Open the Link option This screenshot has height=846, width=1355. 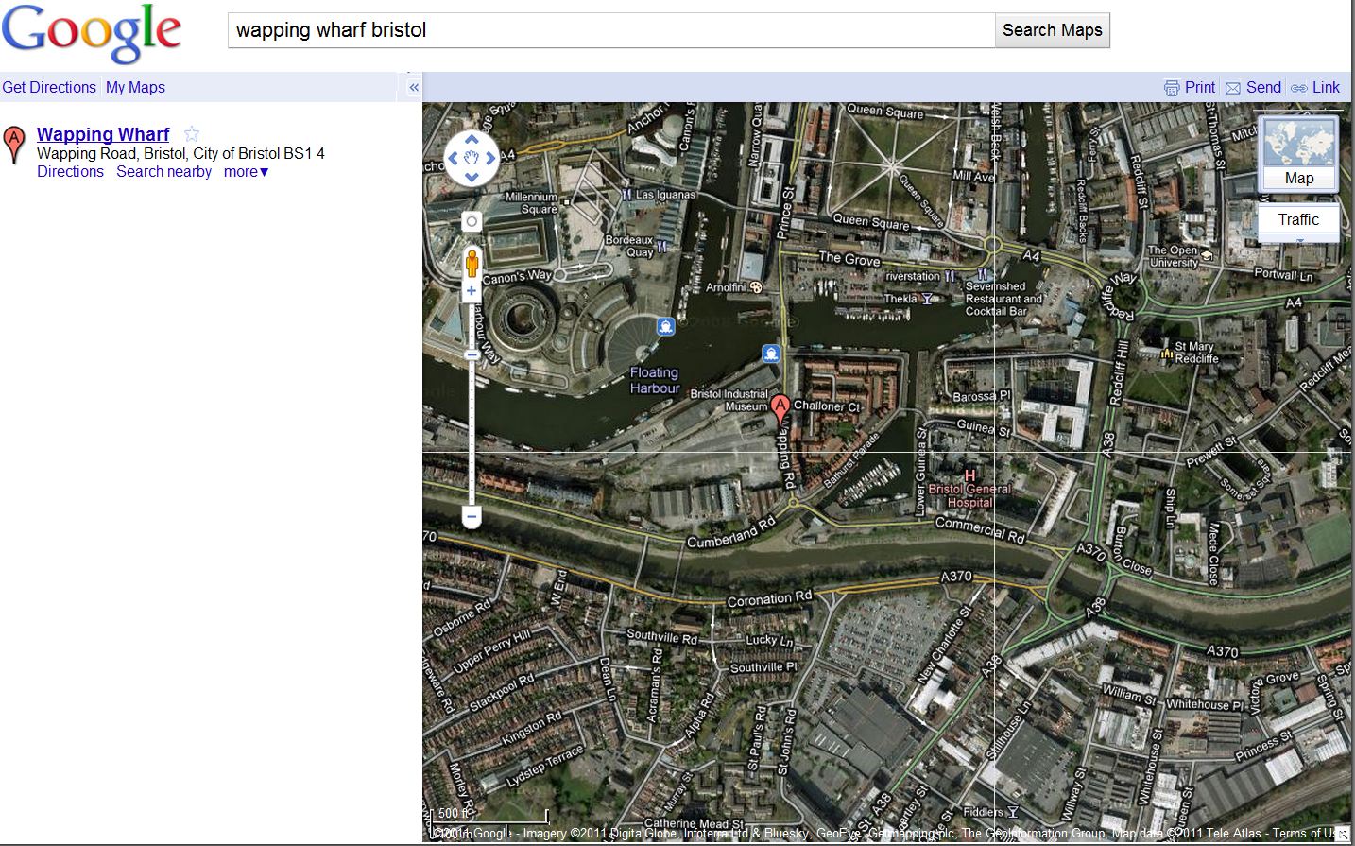click(1326, 87)
